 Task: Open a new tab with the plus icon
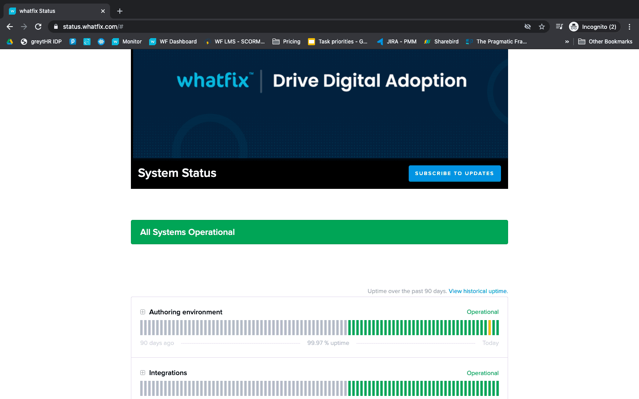pos(120,11)
